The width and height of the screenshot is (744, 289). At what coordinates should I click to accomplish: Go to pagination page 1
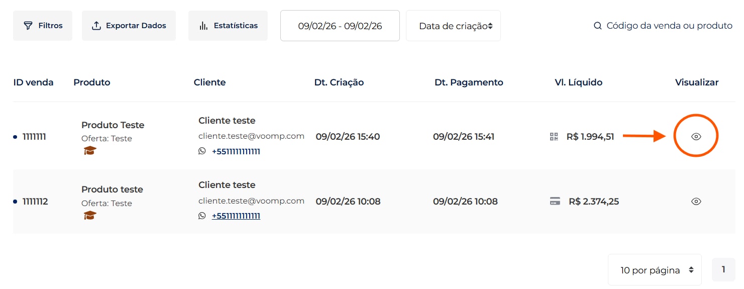(723, 269)
